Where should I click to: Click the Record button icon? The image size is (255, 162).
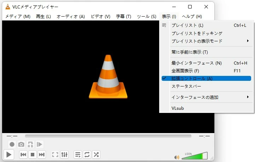(12, 144)
